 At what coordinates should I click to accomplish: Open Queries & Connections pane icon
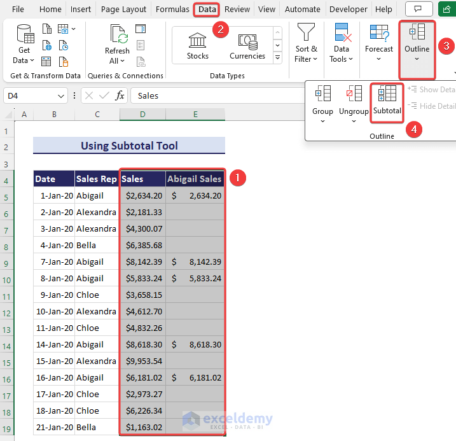[141, 29]
